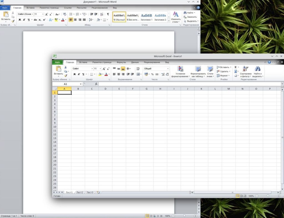Click Excel's Name Box showing A1
284x218 pixels.
(65, 84)
